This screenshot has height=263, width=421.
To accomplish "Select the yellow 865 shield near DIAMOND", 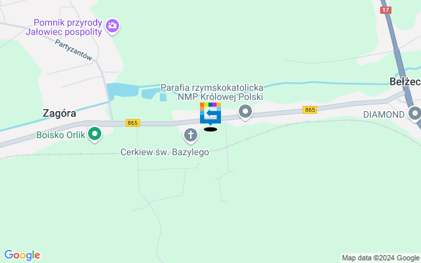I will click(x=310, y=110).
